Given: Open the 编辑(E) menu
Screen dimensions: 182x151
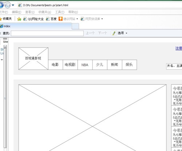Looking at the screenshot, I should 16,12.
